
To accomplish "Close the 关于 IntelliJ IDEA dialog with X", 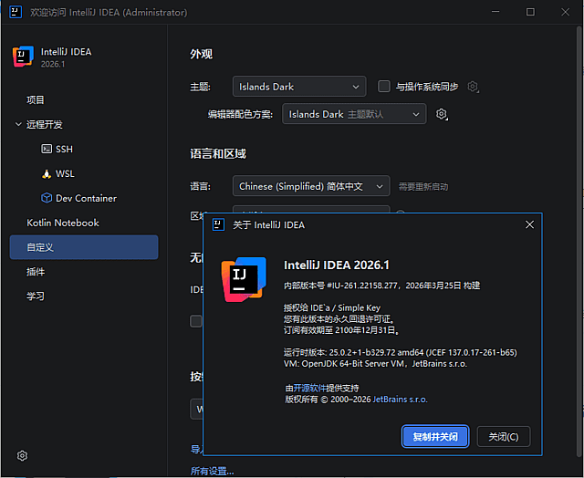I will (x=529, y=224).
